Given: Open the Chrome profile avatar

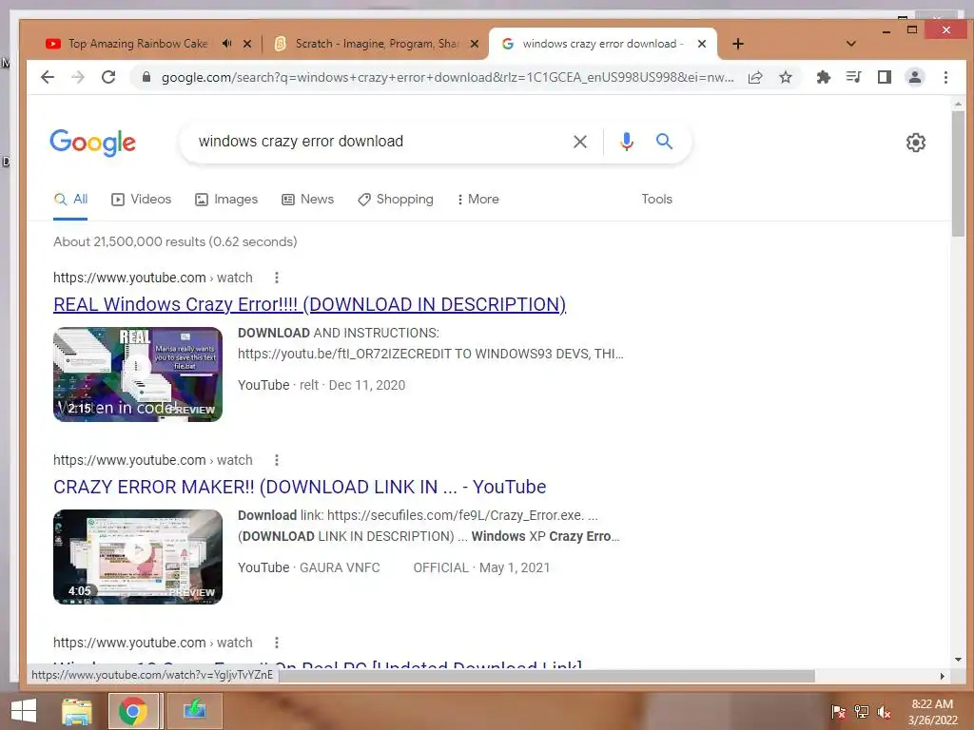Looking at the screenshot, I should click(x=915, y=77).
